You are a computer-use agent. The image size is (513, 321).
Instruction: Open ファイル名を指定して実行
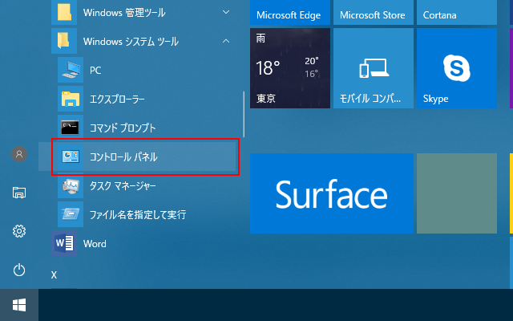tap(143, 214)
